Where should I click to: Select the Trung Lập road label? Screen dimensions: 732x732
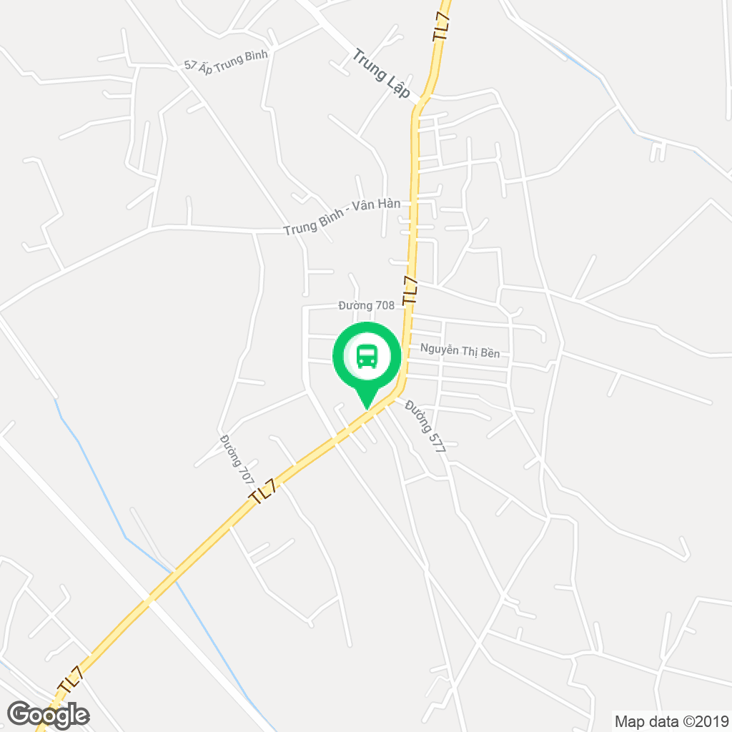381,74
